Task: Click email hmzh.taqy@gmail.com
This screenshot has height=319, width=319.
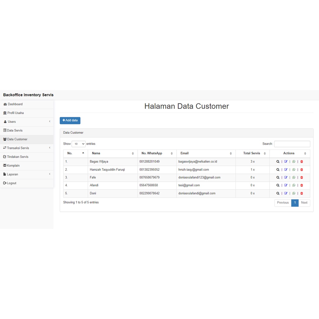Action: tap(194, 169)
